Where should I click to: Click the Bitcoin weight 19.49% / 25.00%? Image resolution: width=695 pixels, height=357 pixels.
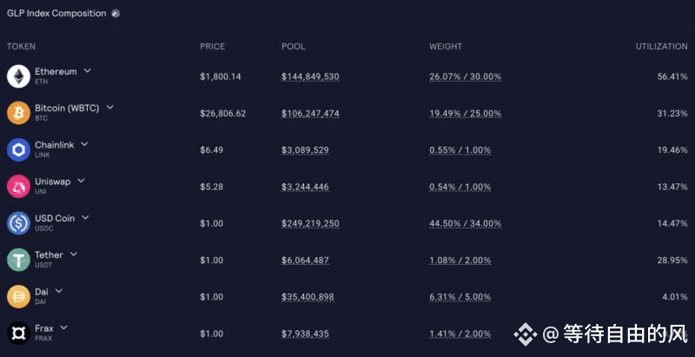[466, 114]
